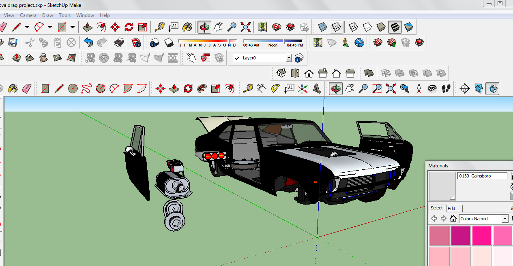Open the Layer0 layer dropdown
The height and width of the screenshot is (266, 513).
pos(289,58)
